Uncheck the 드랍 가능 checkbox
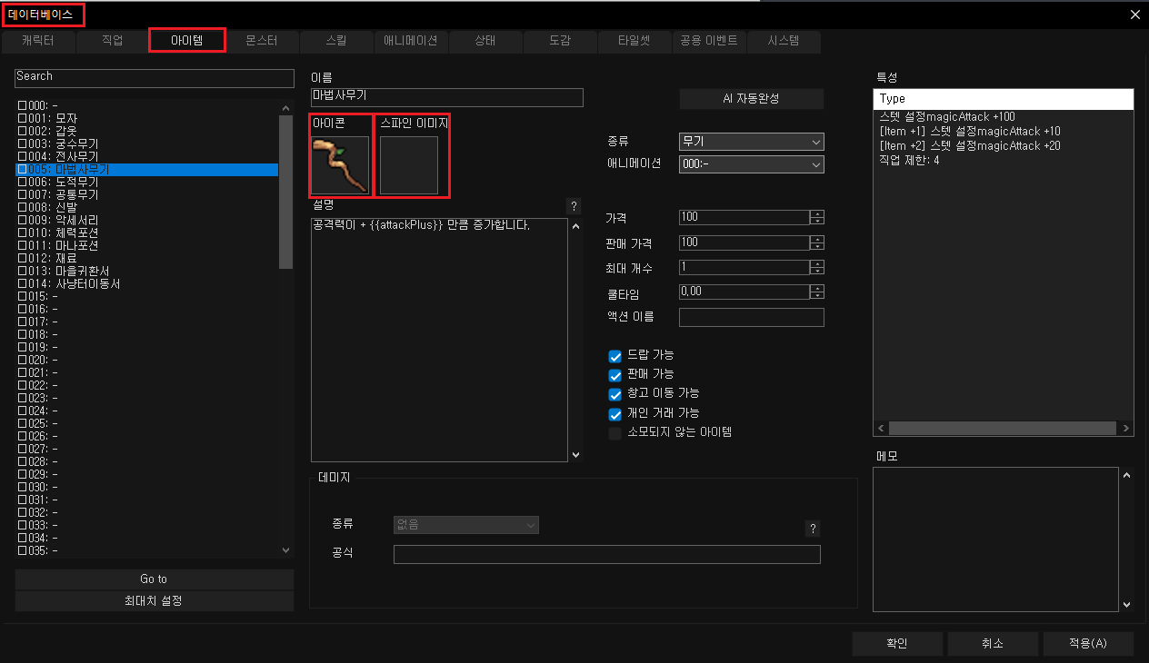The width and height of the screenshot is (1149, 663). (615, 355)
